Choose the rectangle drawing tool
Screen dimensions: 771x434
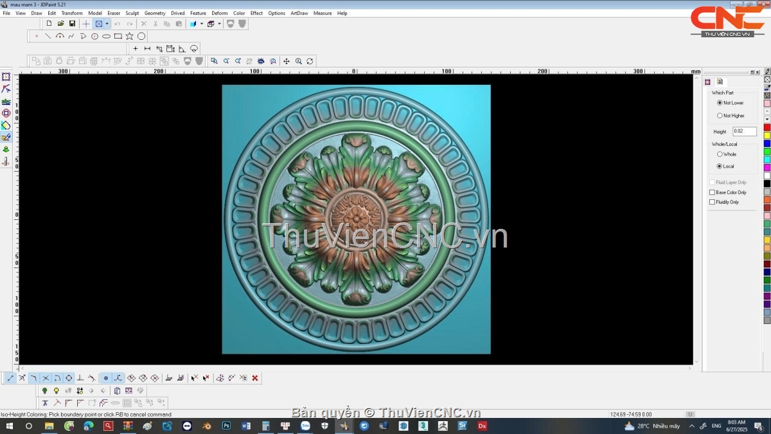point(118,36)
